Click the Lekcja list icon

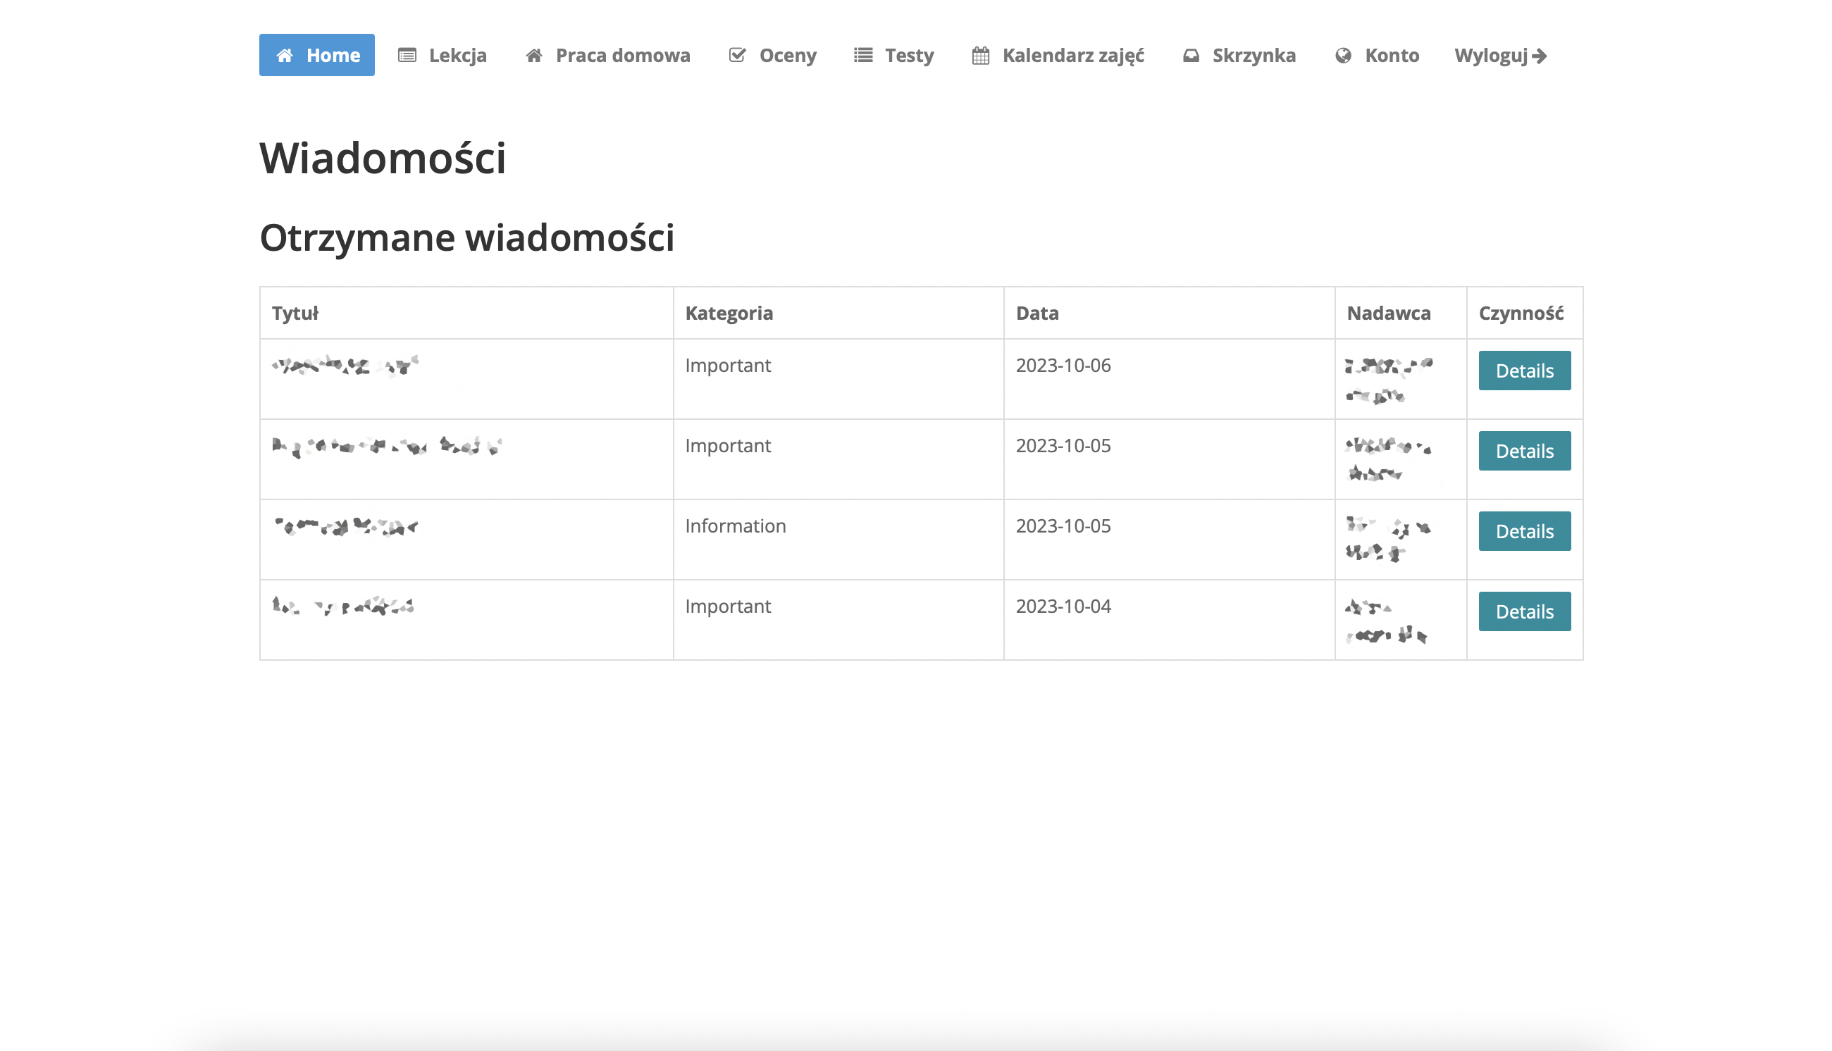click(x=407, y=56)
